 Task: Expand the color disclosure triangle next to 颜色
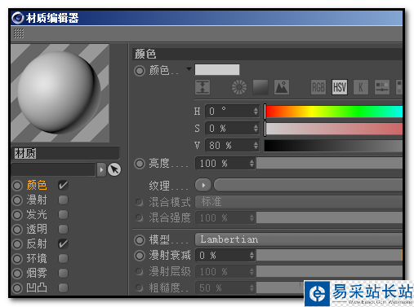[x=189, y=69]
